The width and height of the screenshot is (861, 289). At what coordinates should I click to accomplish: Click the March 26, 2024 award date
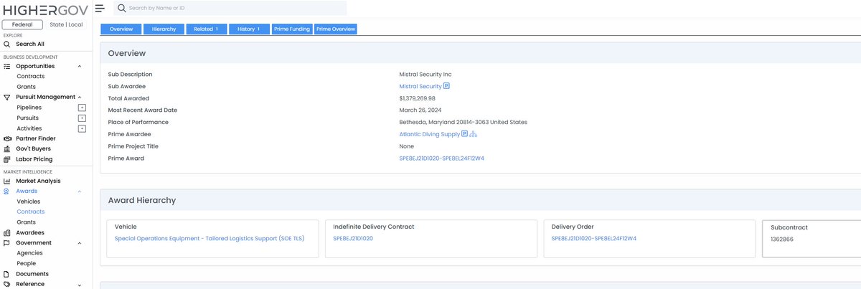[x=422, y=110]
